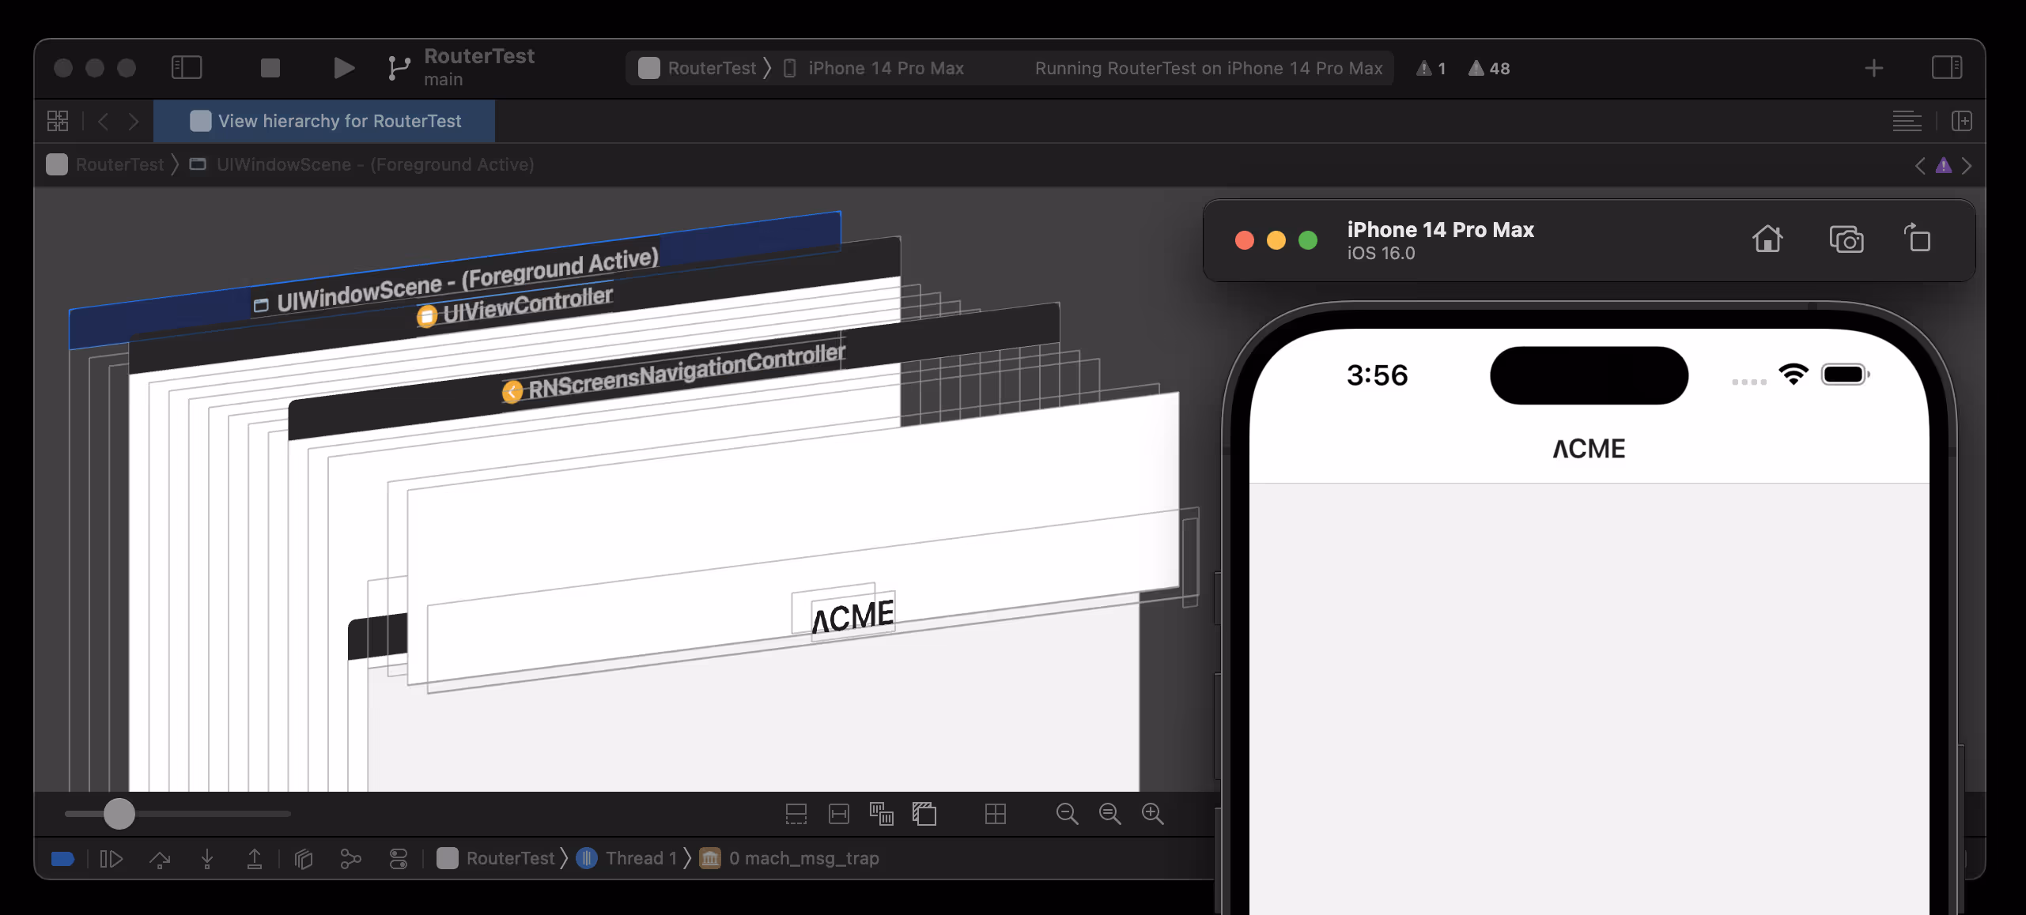The image size is (2026, 915).
Task: Stop the running RouterTest app
Action: point(270,68)
